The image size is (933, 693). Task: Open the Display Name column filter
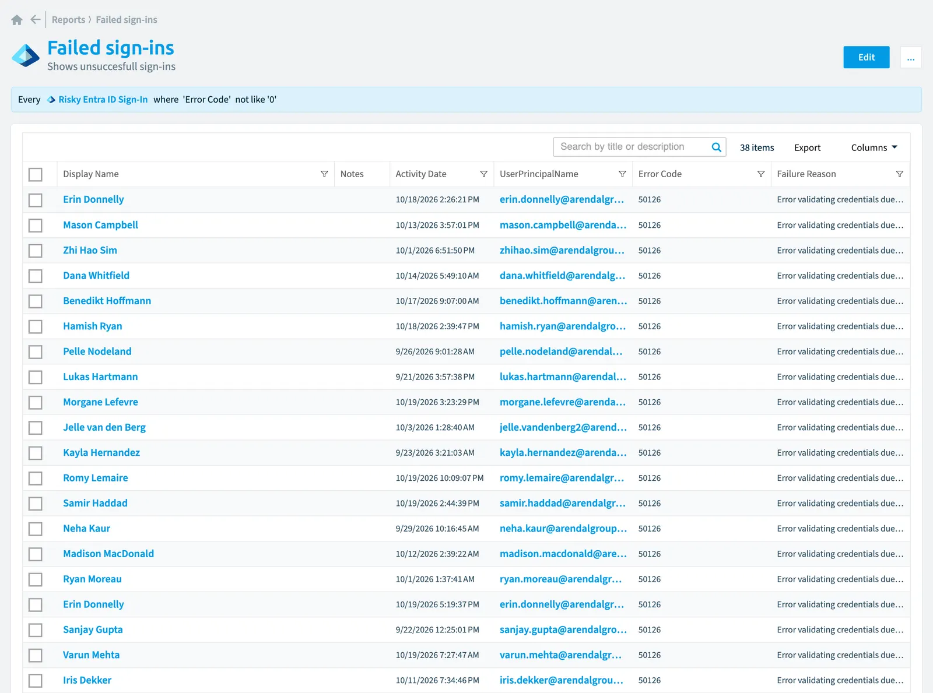tap(324, 174)
